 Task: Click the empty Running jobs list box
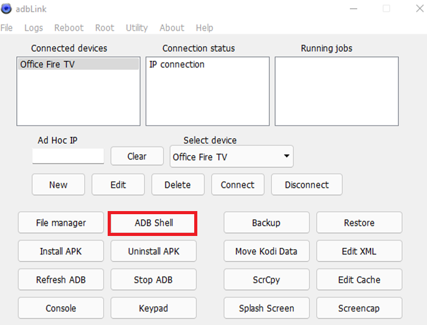tap(337, 92)
